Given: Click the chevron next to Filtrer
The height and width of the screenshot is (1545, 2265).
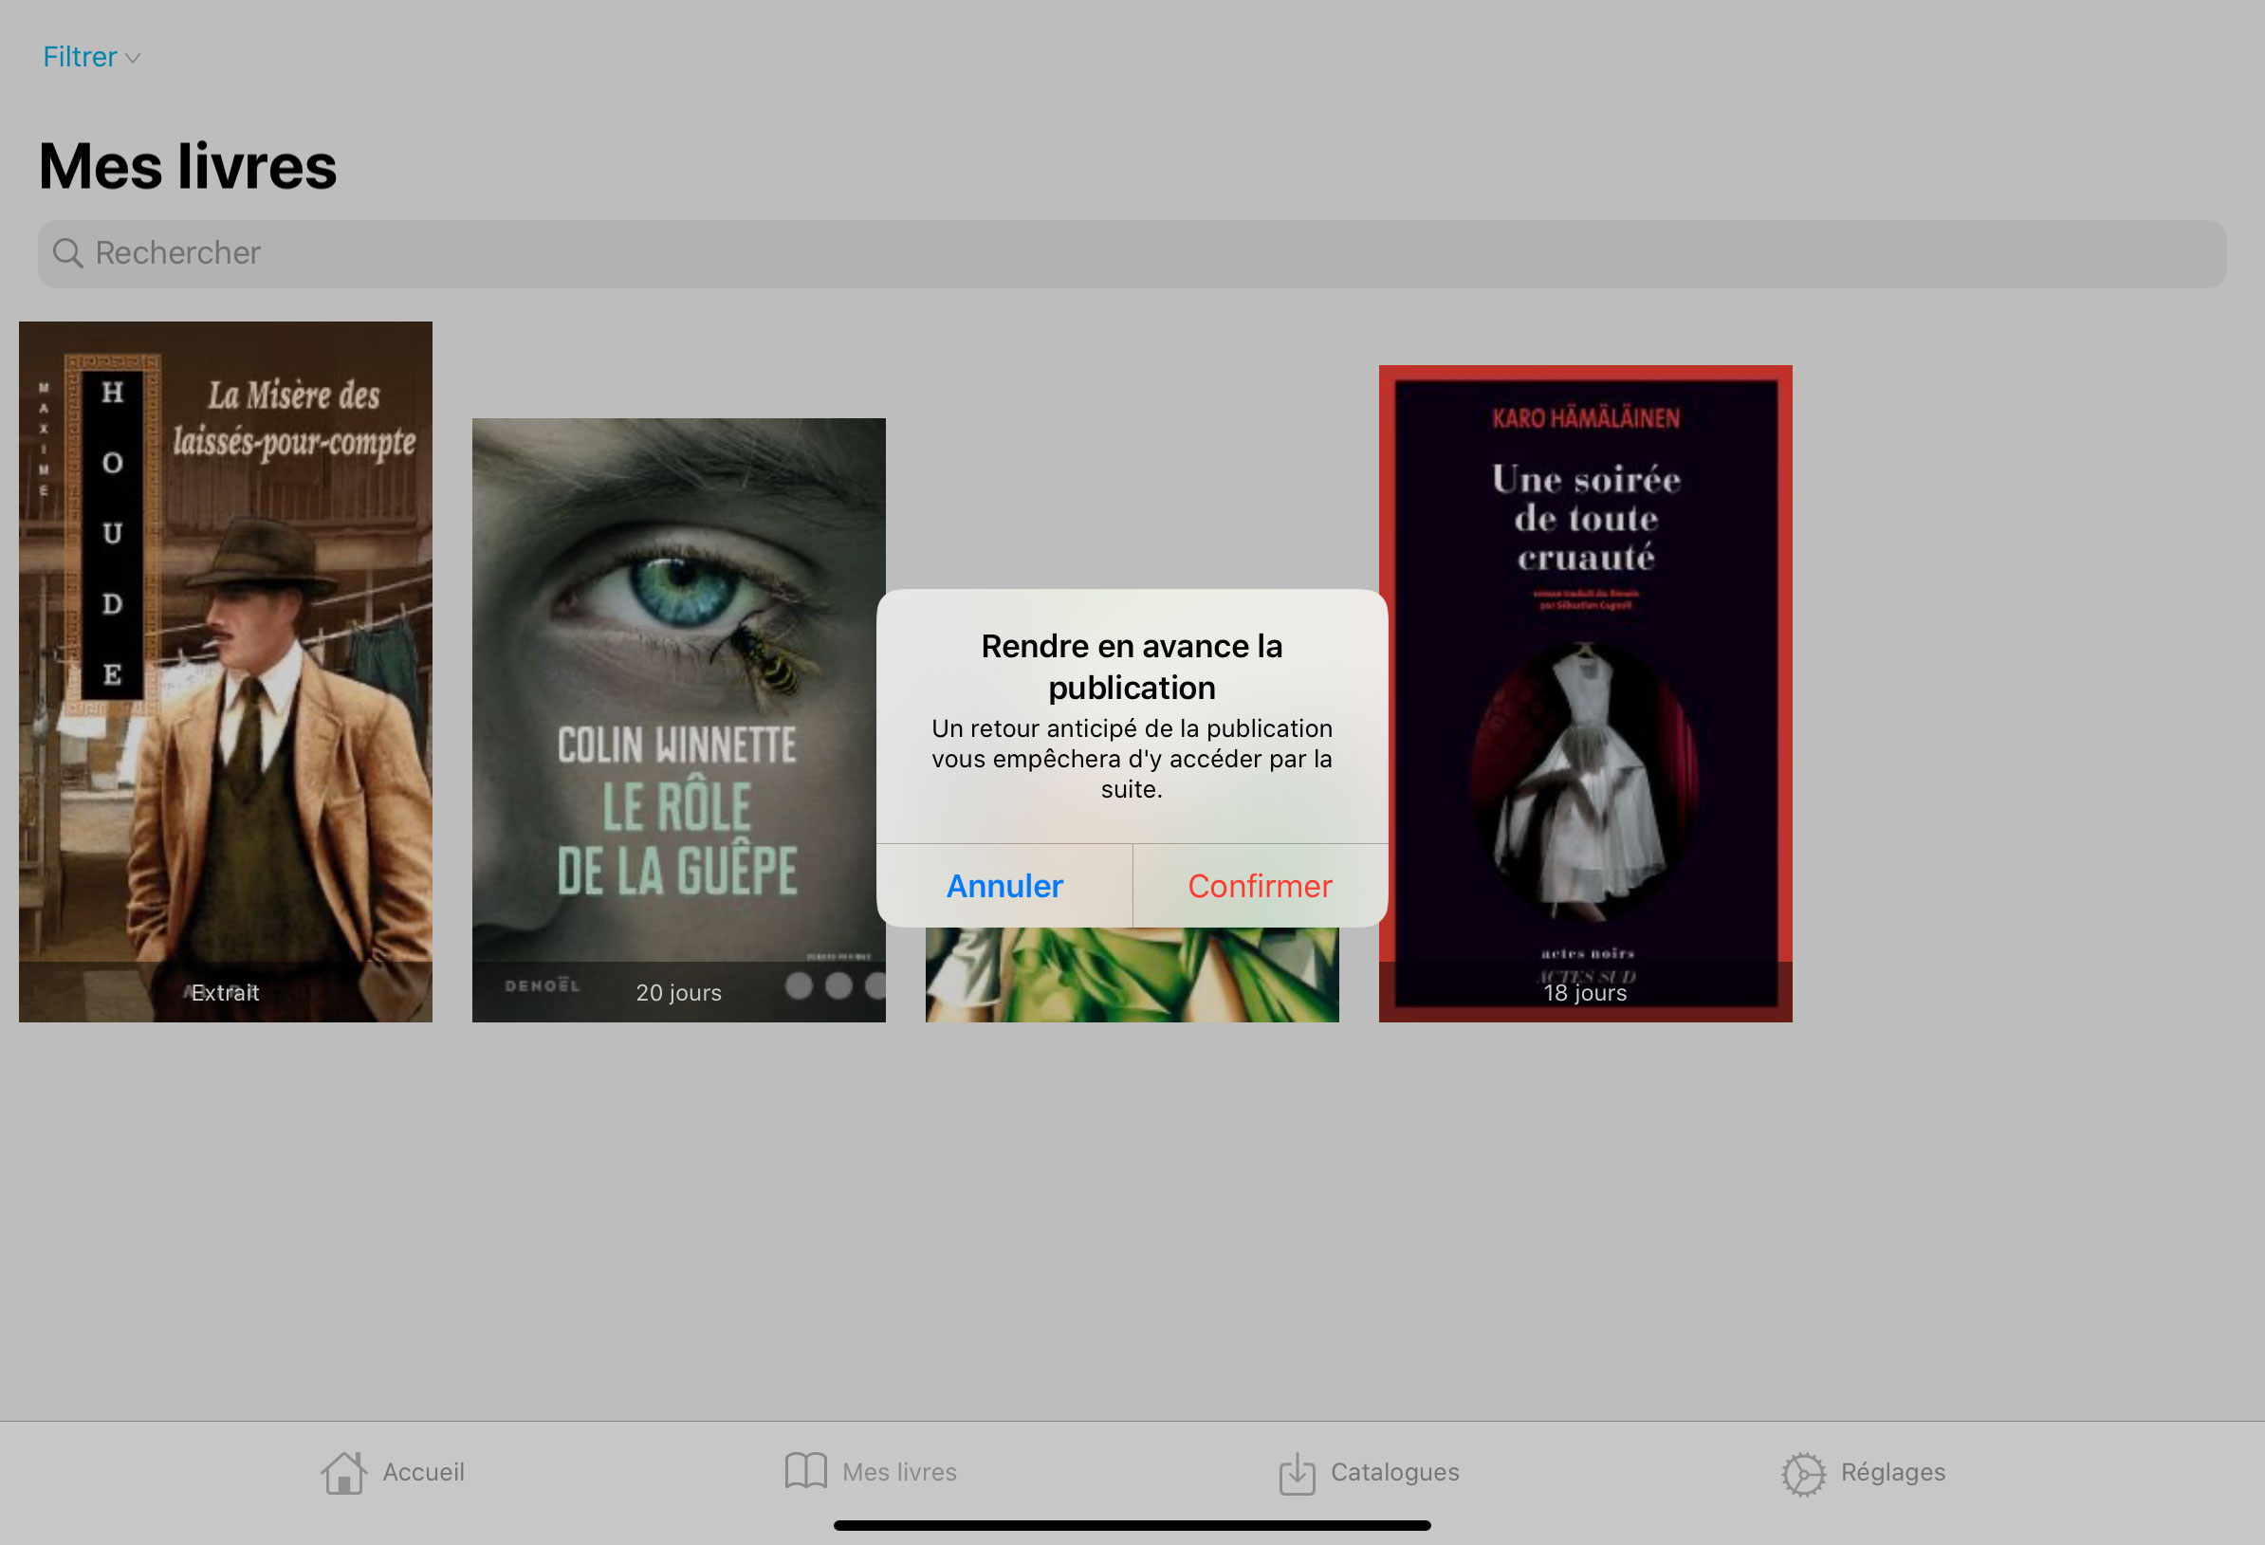Looking at the screenshot, I should click(134, 59).
